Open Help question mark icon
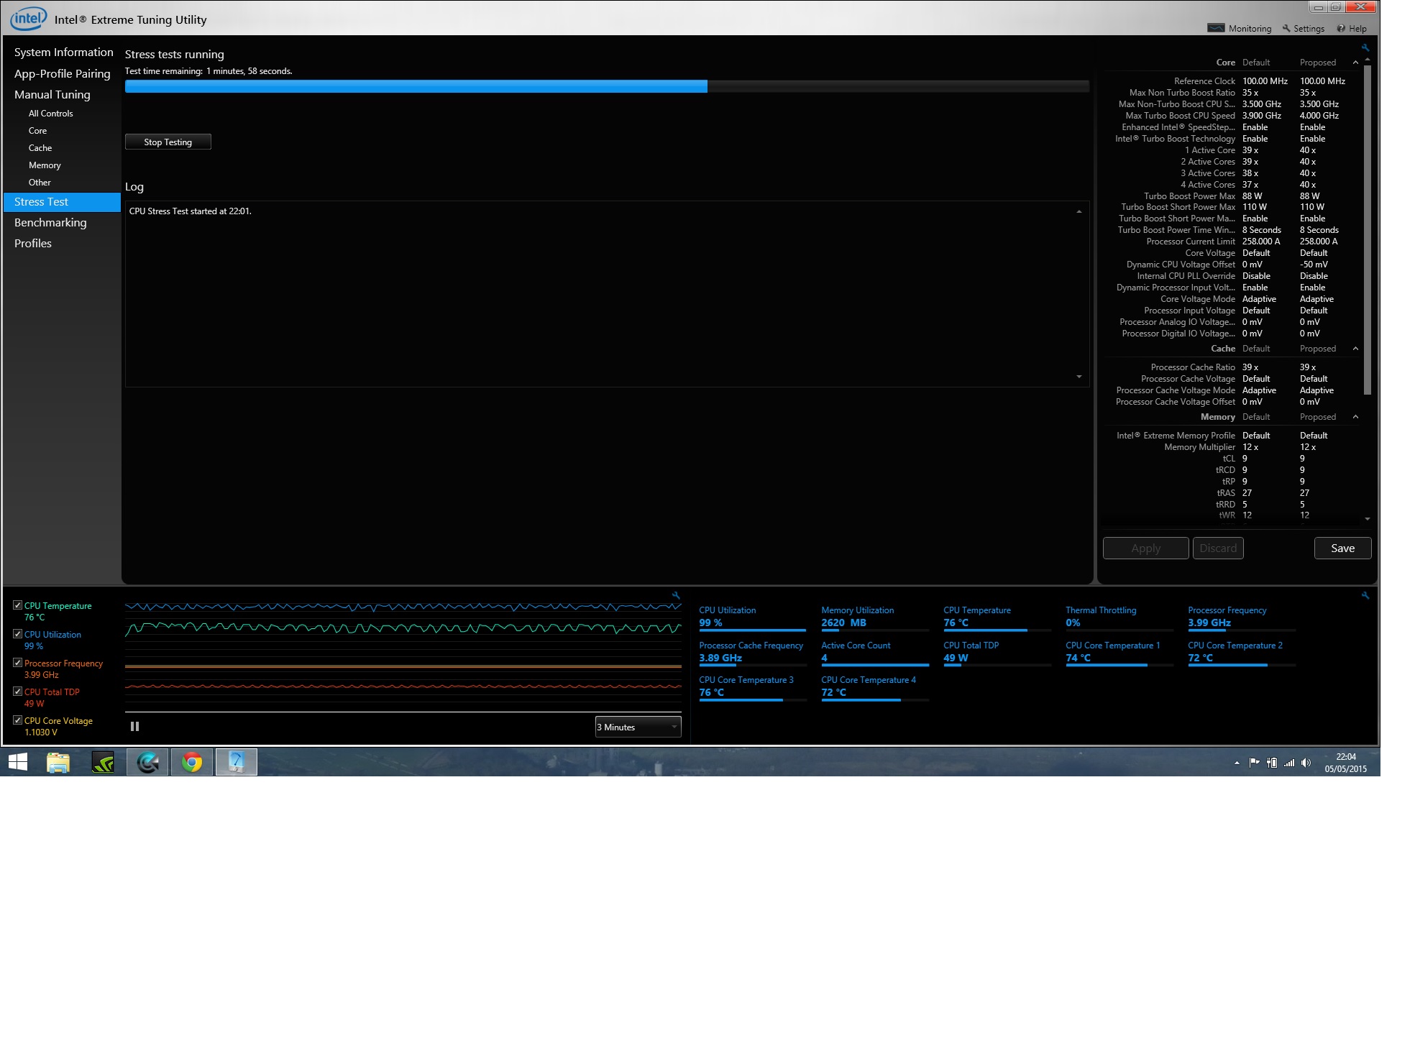Viewport: 1415px width, 1061px height. (1341, 28)
